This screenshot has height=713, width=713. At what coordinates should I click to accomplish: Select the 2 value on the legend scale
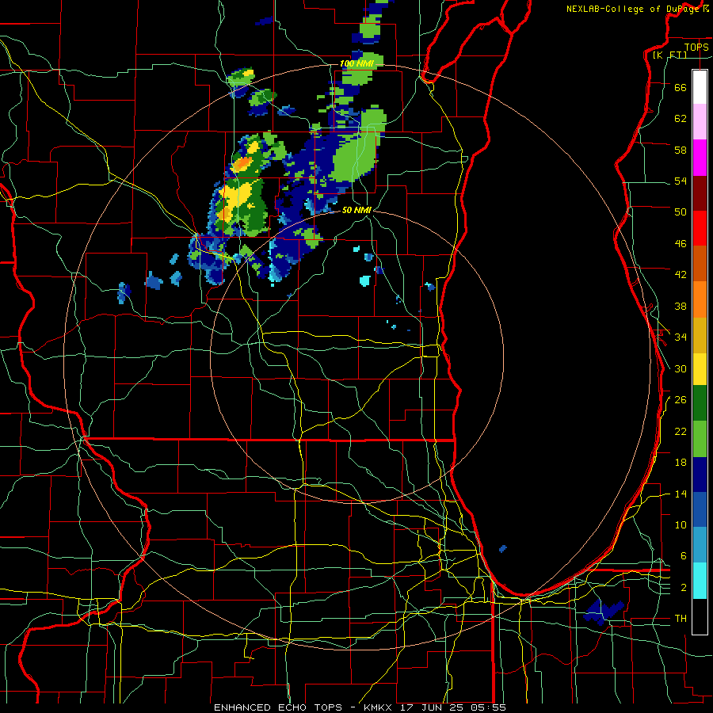tap(683, 588)
